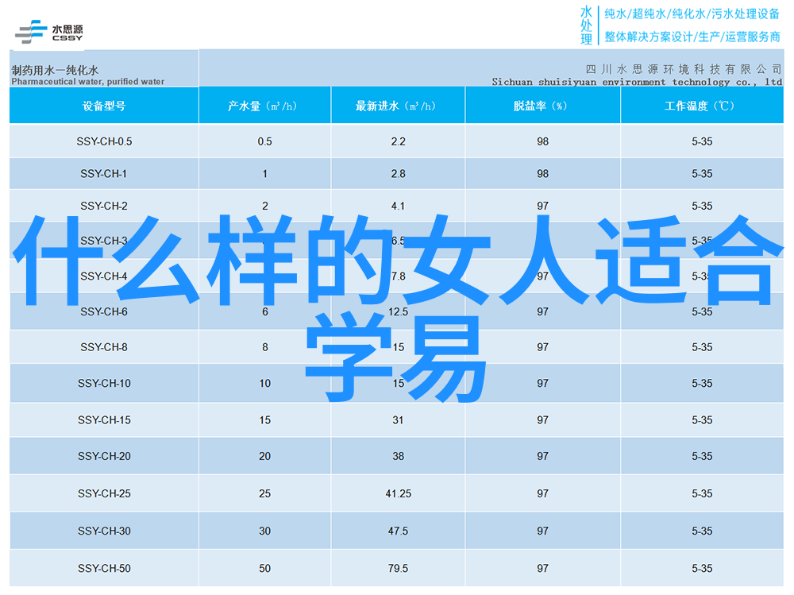
Task: Select the SSY-CH-1 model cell
Action: (104, 173)
